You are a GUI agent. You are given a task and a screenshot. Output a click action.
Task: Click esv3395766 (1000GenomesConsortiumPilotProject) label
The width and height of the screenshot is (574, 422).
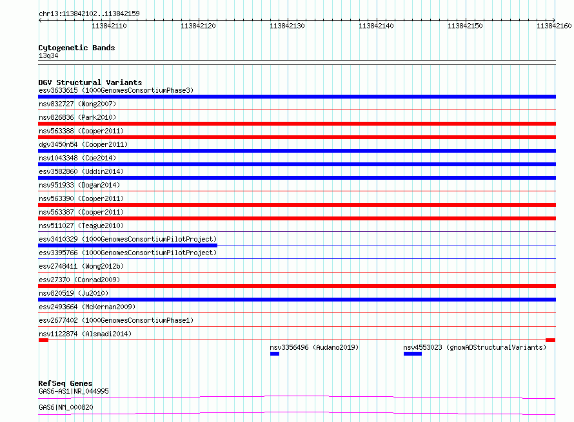point(128,253)
